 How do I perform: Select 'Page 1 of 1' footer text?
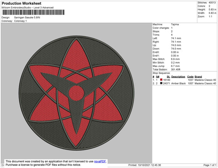tap(210, 165)
